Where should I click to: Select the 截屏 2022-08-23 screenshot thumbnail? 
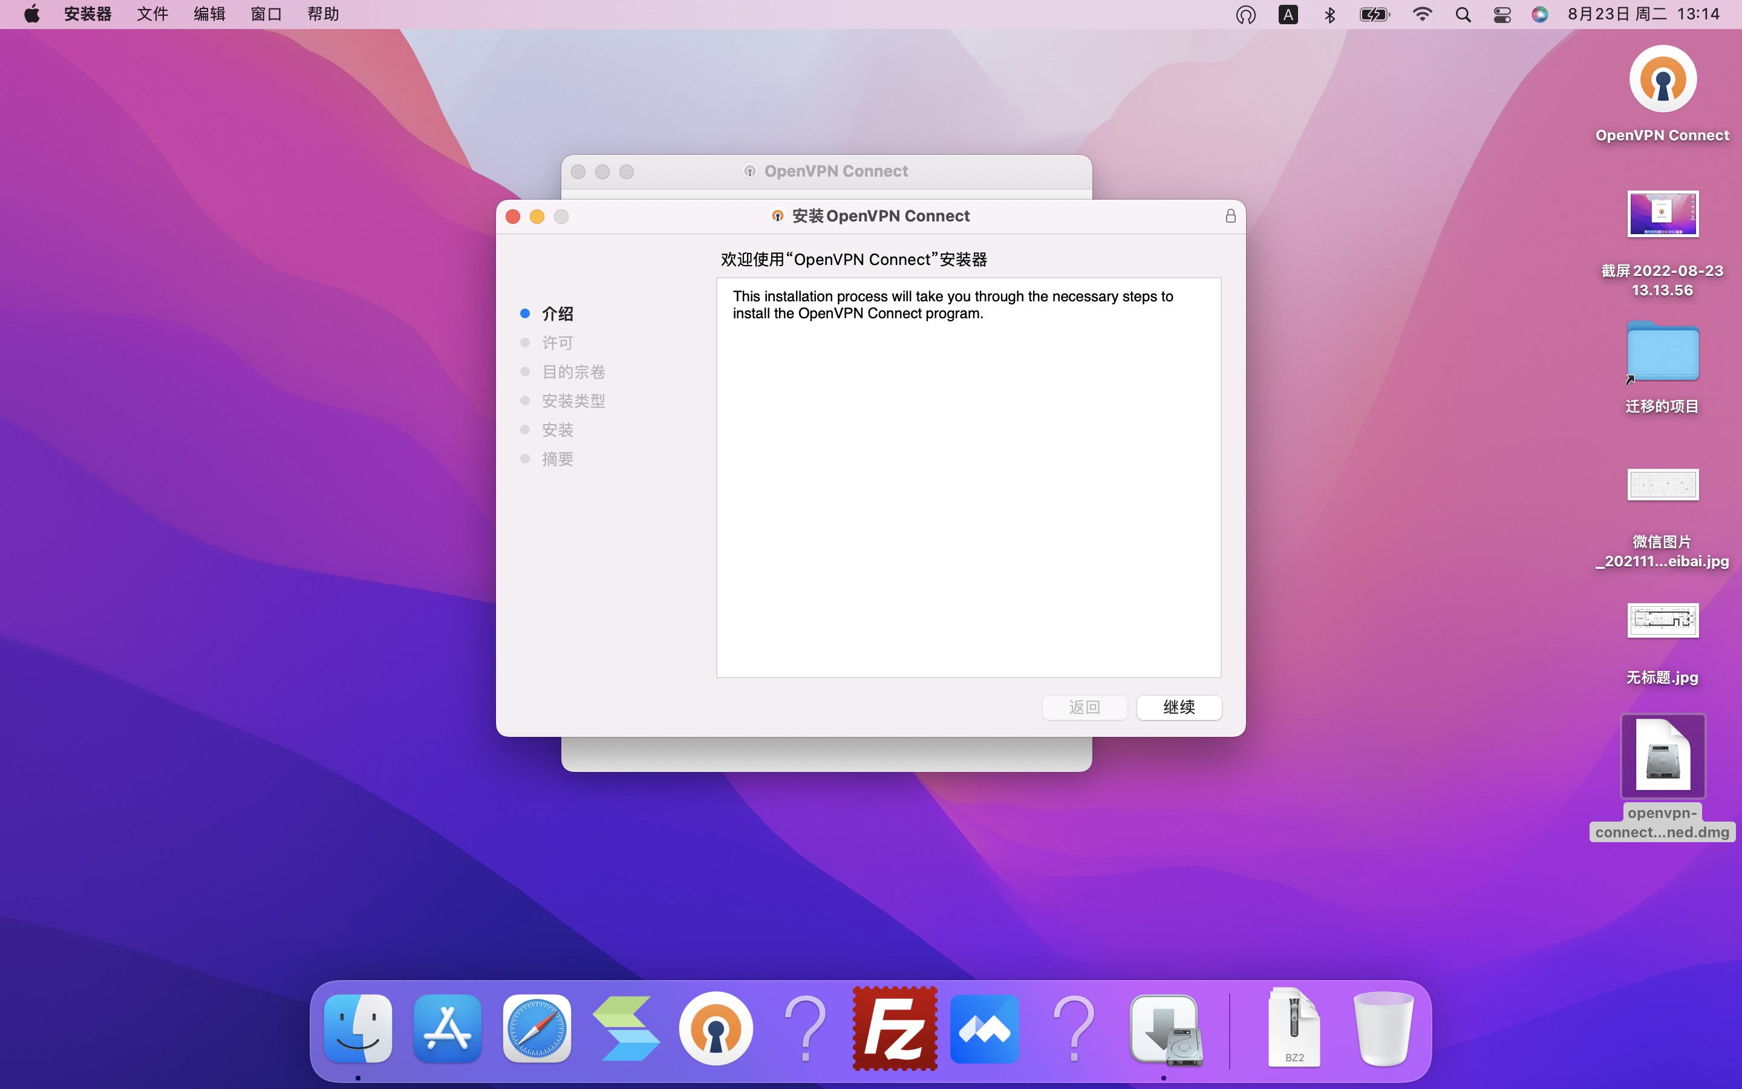click(x=1663, y=214)
